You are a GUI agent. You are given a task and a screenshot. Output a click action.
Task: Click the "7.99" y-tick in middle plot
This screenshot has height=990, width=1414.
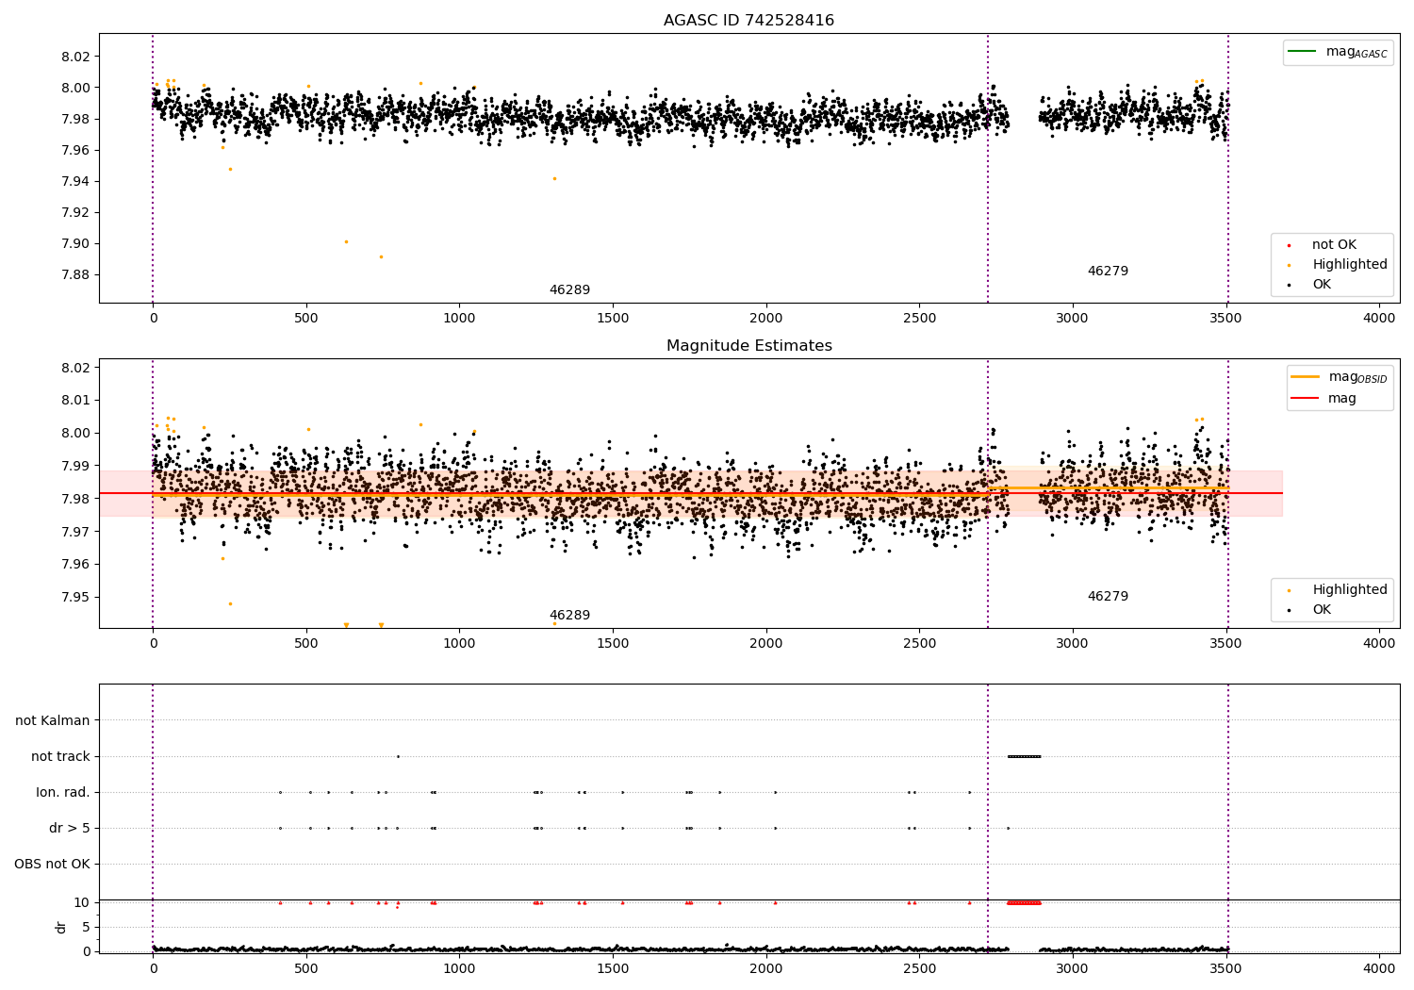(x=75, y=466)
